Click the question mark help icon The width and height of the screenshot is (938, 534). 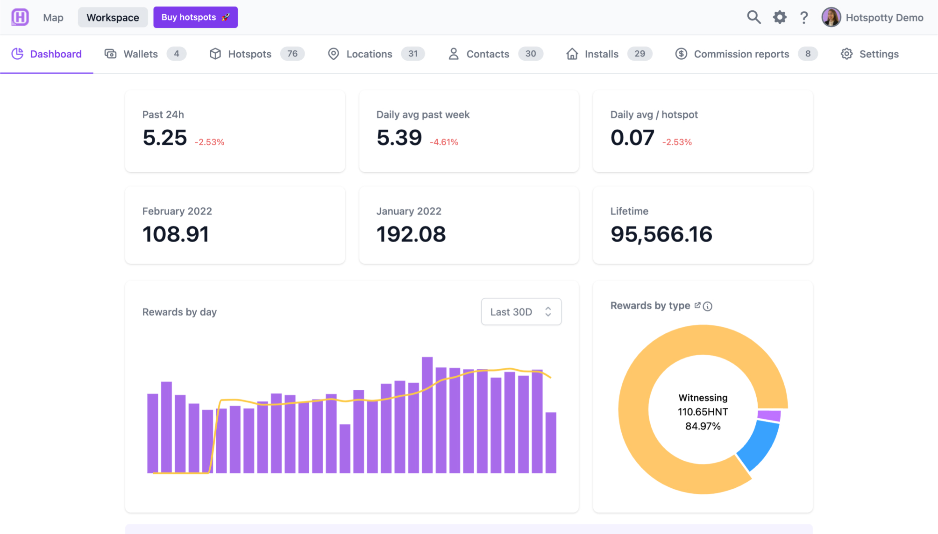coord(804,17)
